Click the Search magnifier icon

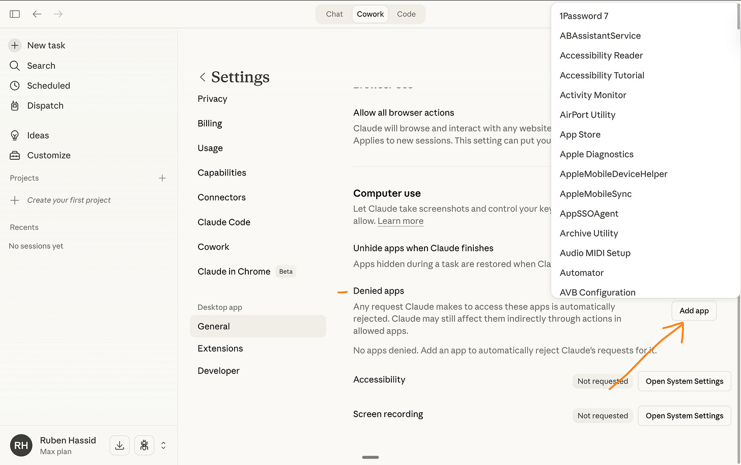(15, 66)
